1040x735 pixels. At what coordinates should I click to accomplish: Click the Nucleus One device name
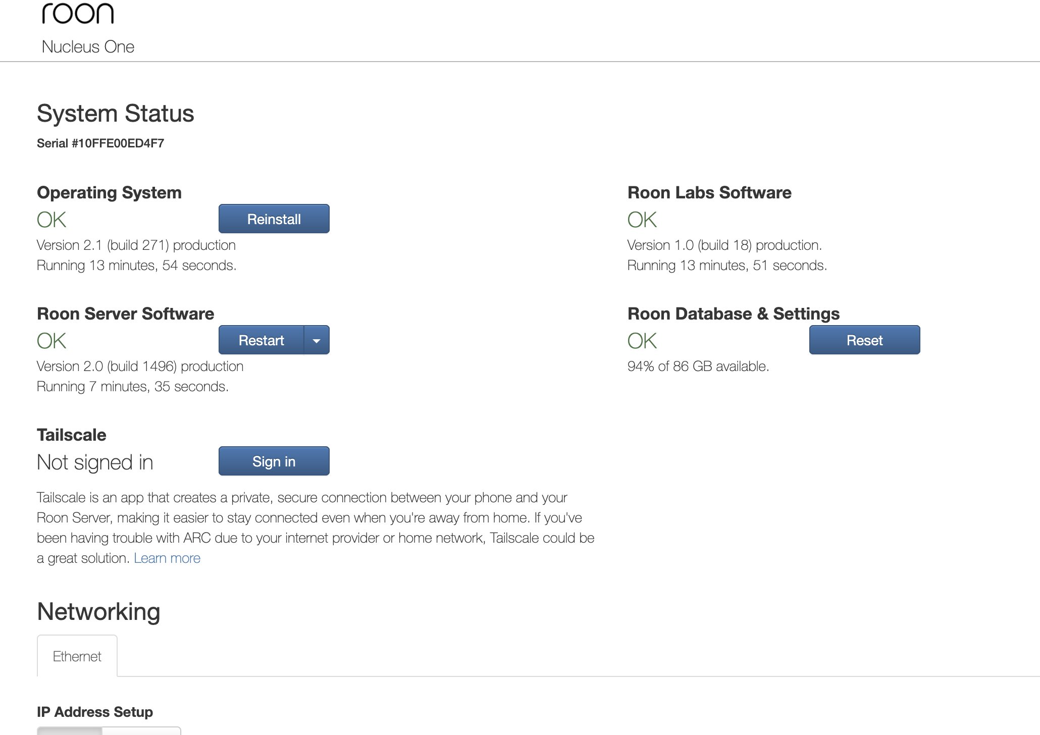point(88,46)
